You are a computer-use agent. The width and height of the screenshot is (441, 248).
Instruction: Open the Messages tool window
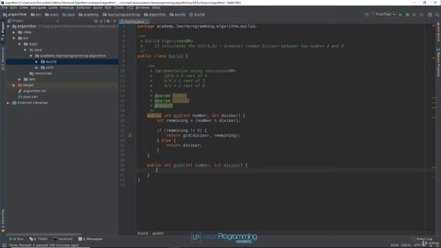90,239
